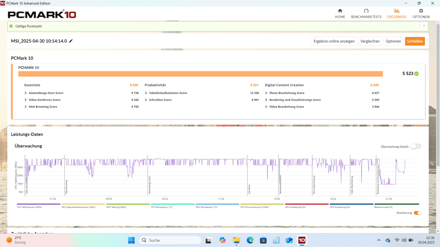Click the PCMARK 10 orange score bar

201,74
